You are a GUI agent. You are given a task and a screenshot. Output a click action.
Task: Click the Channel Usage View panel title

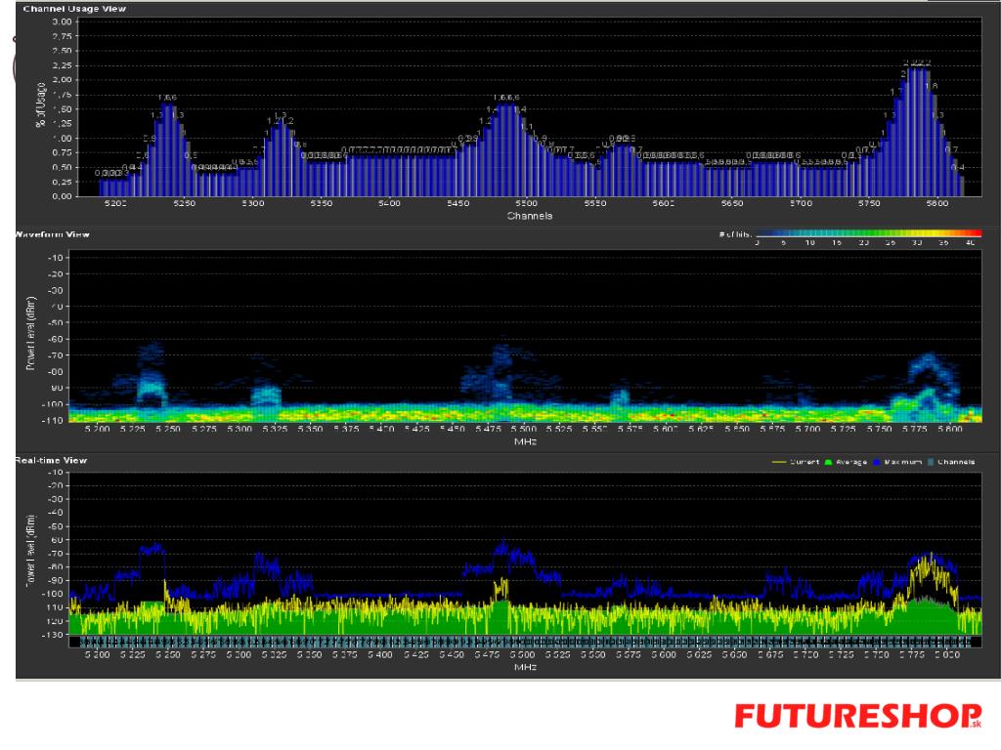[74, 9]
